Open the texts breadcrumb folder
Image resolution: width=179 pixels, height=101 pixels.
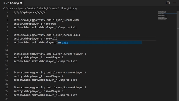click(x=54, y=8)
